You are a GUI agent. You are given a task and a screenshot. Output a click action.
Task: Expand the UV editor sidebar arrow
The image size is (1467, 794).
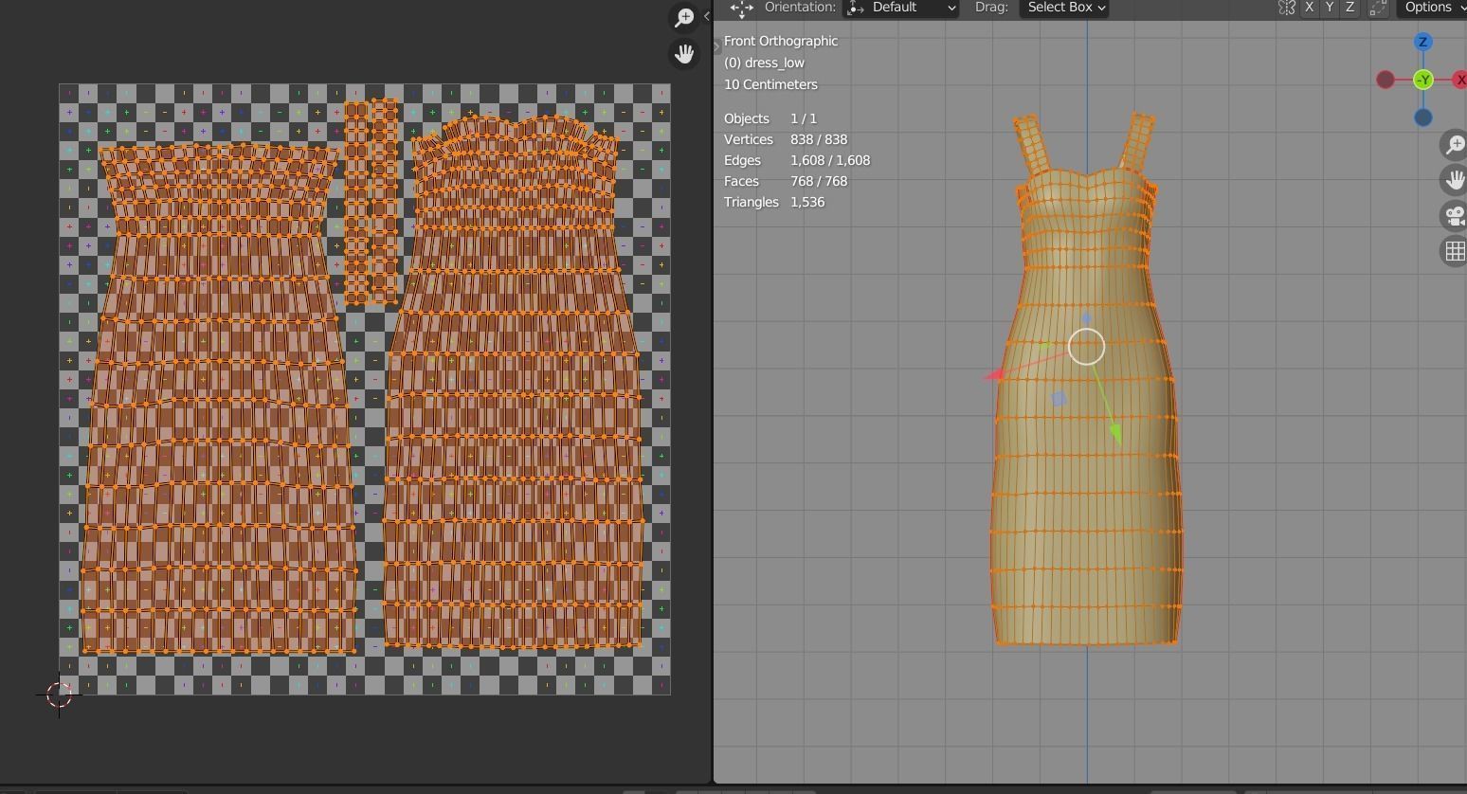coord(706,16)
